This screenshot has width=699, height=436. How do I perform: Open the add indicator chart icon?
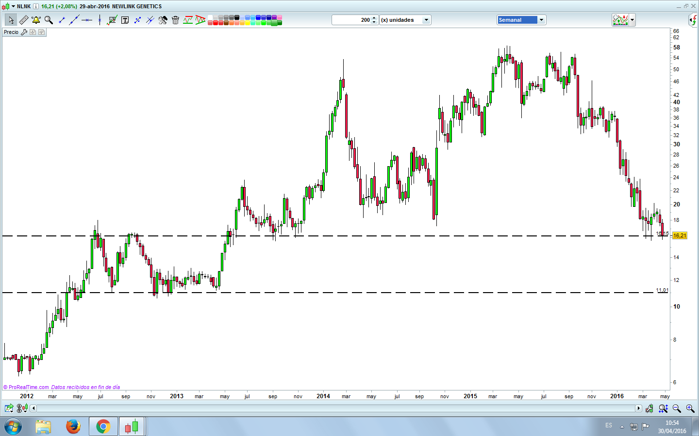[x=620, y=20]
